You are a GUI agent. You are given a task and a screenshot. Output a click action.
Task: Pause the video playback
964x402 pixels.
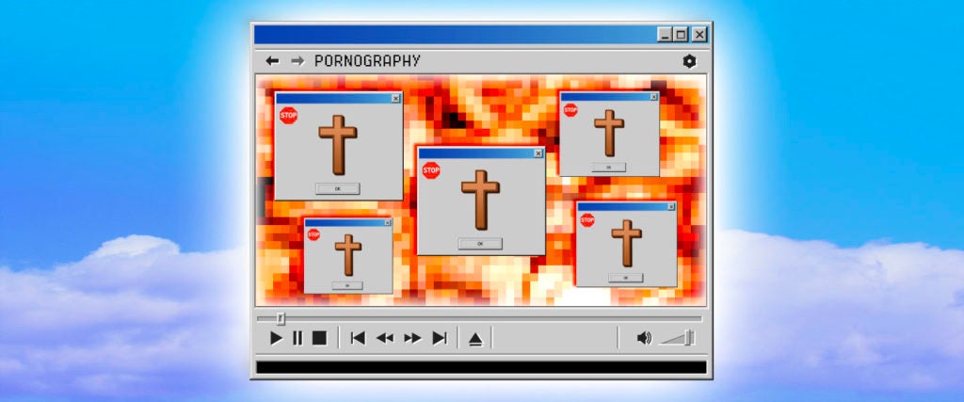tap(297, 338)
